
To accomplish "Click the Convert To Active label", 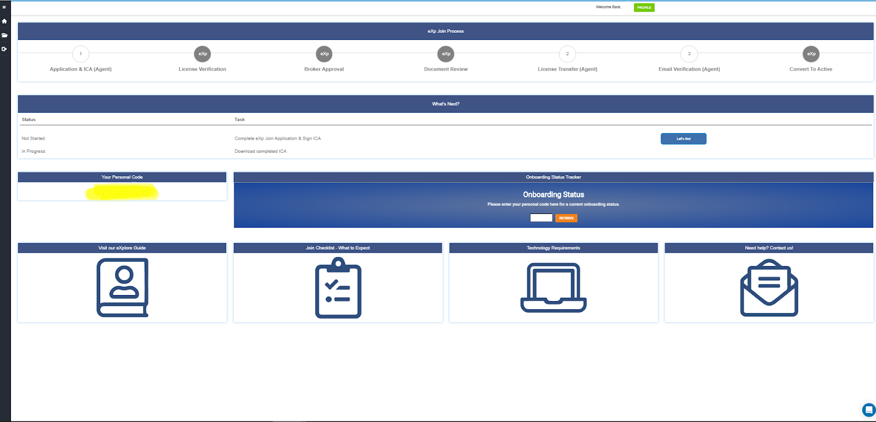I will [x=811, y=70].
